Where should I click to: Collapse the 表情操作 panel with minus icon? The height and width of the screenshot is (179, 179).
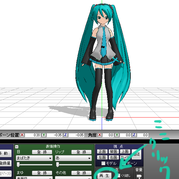click(x=17, y=147)
